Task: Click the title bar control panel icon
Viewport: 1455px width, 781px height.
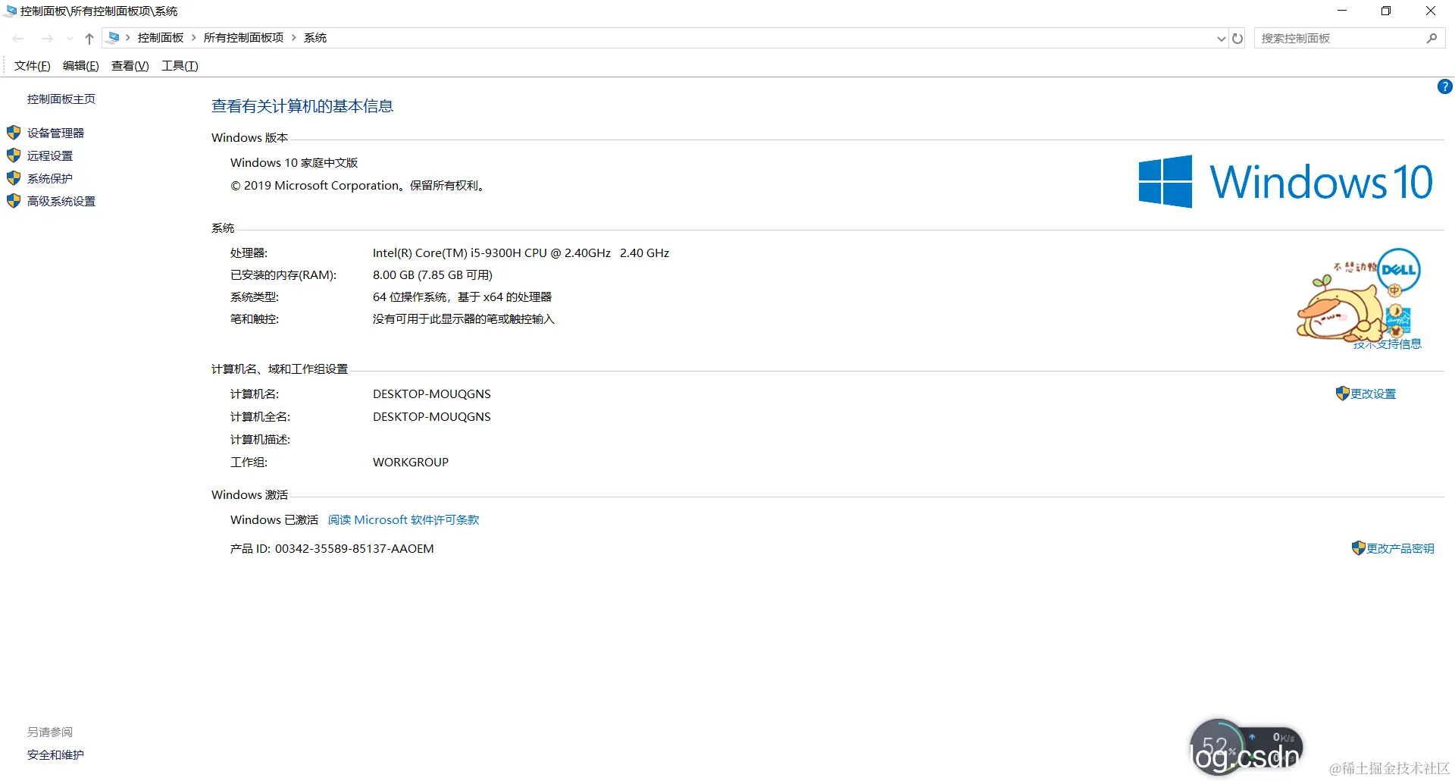Action: [x=10, y=11]
